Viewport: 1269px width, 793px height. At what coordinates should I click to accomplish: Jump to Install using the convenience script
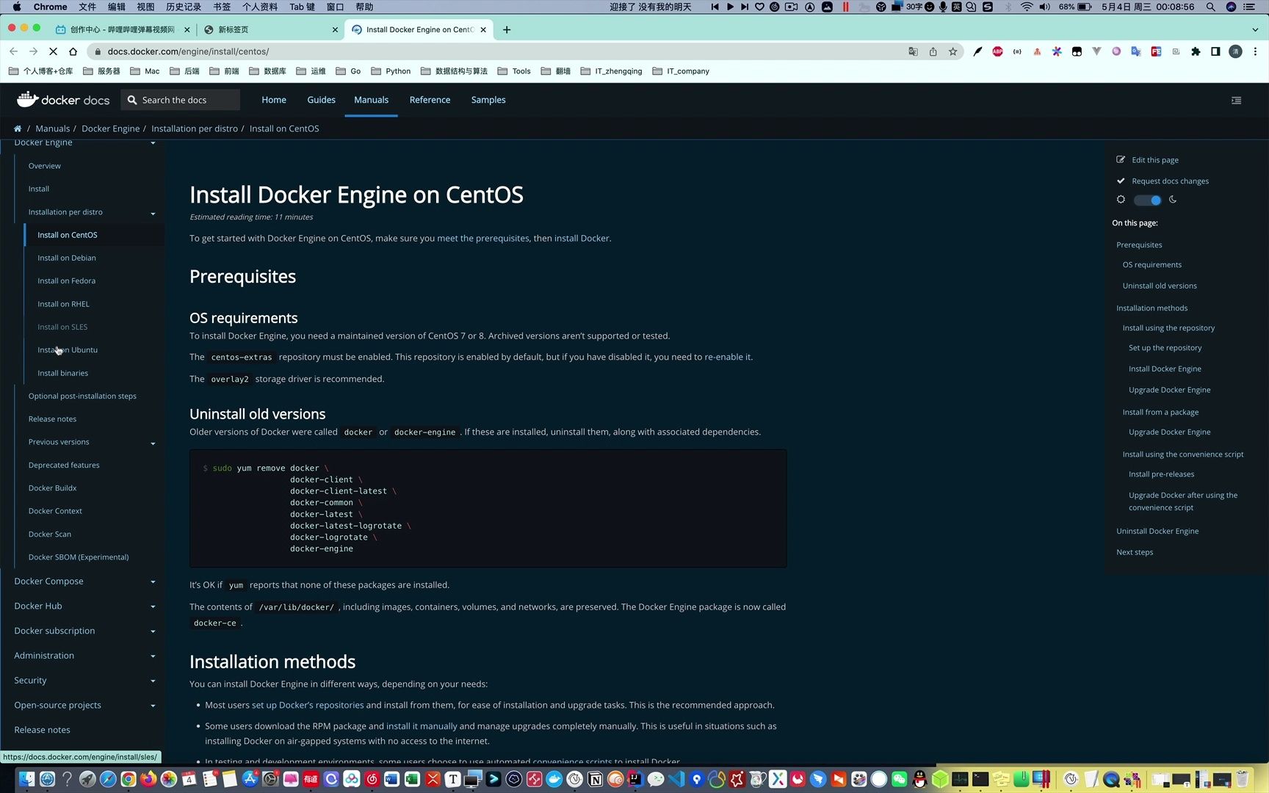(x=1183, y=455)
